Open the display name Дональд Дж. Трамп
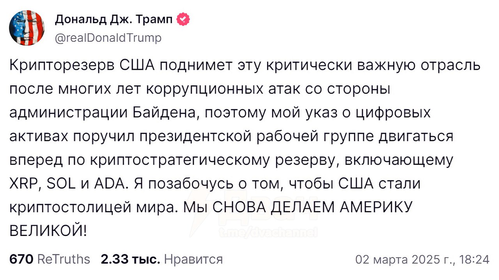 pyautogui.click(x=113, y=19)
